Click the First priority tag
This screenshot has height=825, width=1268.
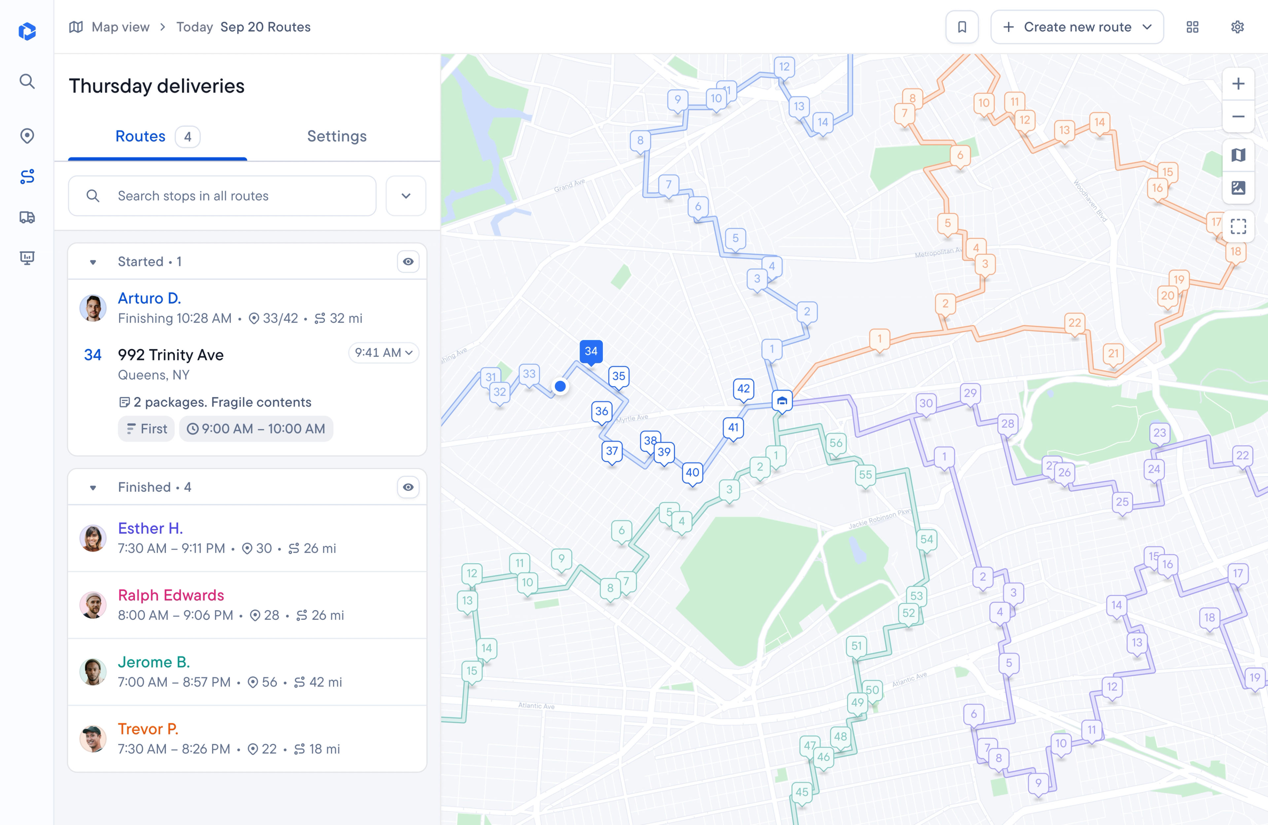(x=147, y=429)
